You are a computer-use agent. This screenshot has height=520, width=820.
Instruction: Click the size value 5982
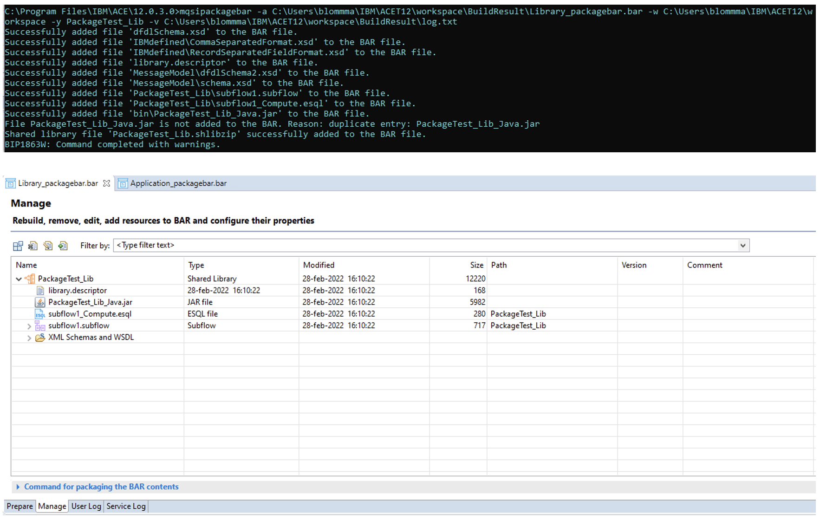[x=477, y=302]
